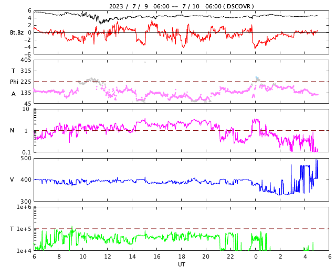Click the 12 tick on the time axis

tap(108, 257)
